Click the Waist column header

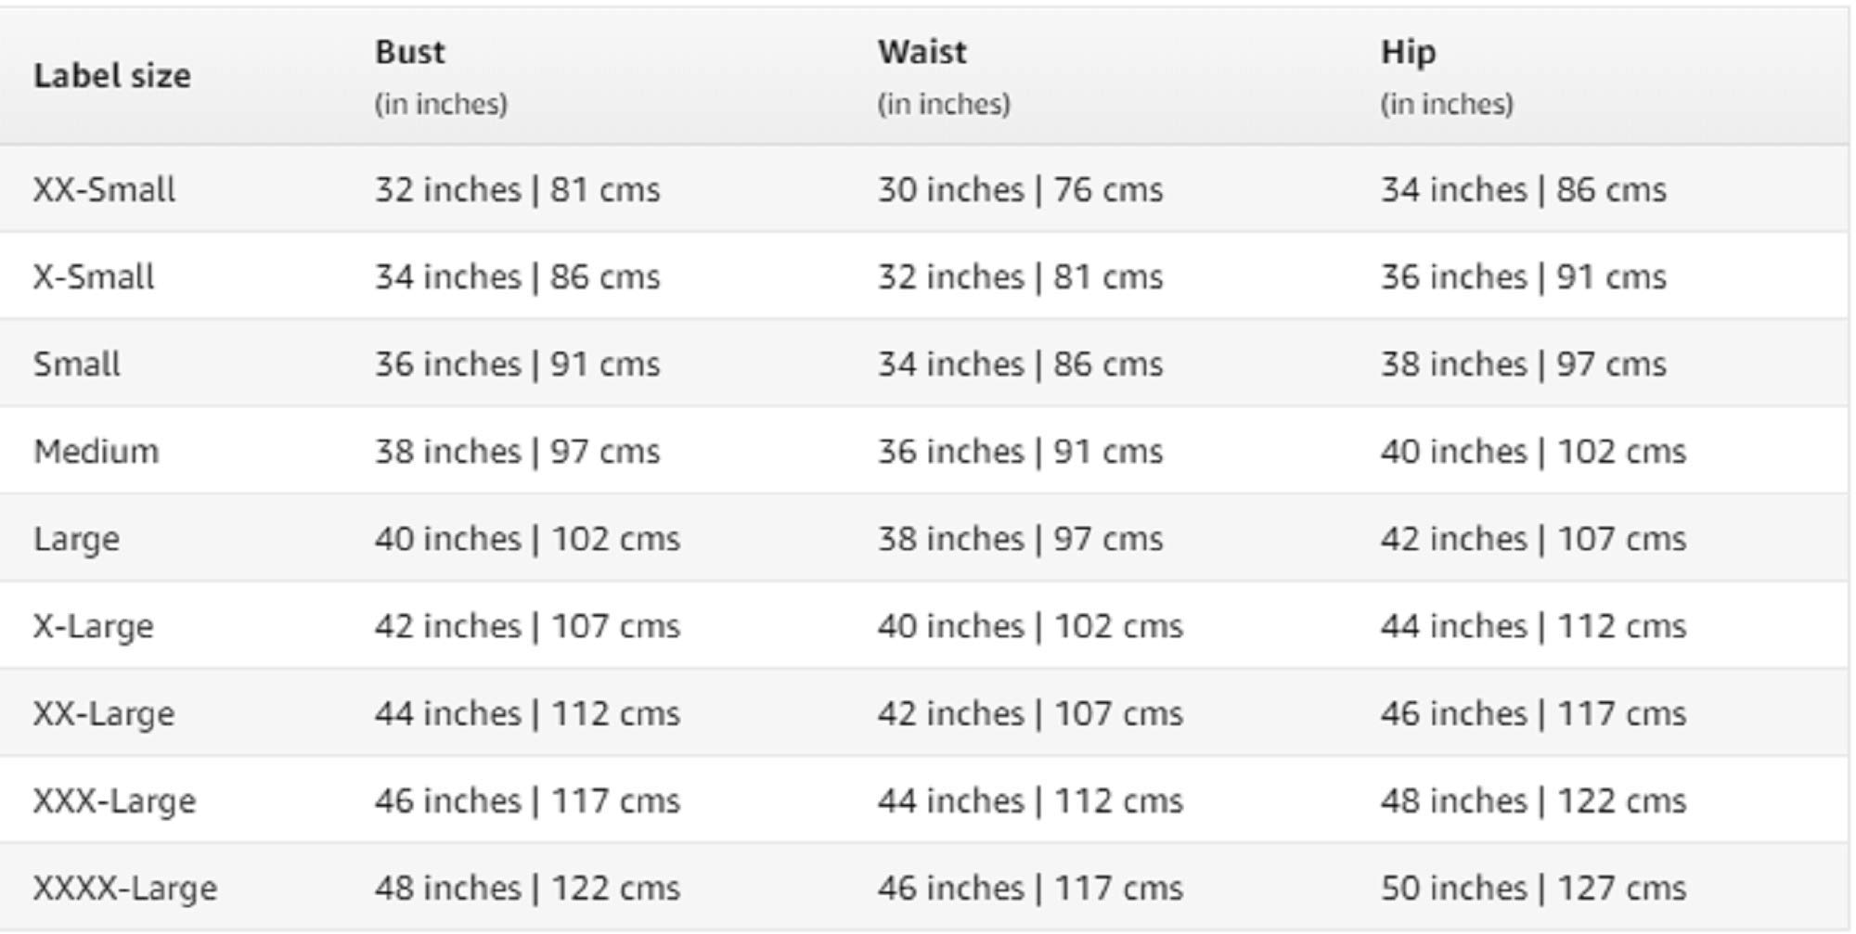point(922,52)
